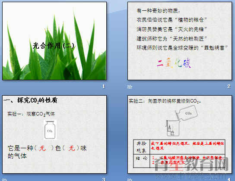This screenshot has height=181, width=235.
Task: Click the table cell 结论
Action: 142,161
